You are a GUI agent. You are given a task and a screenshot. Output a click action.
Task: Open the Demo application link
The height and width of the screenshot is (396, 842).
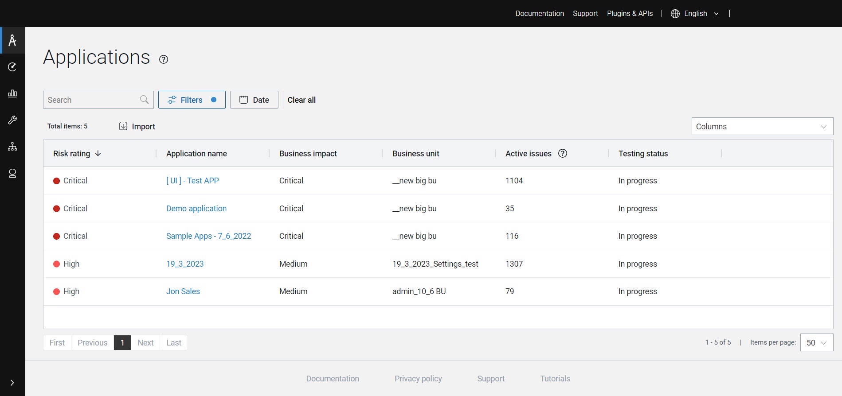pyautogui.click(x=196, y=209)
